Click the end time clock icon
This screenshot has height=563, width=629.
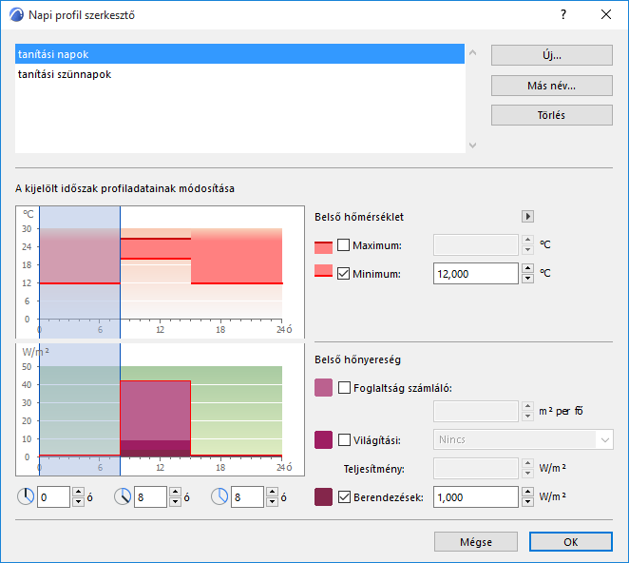point(123,496)
